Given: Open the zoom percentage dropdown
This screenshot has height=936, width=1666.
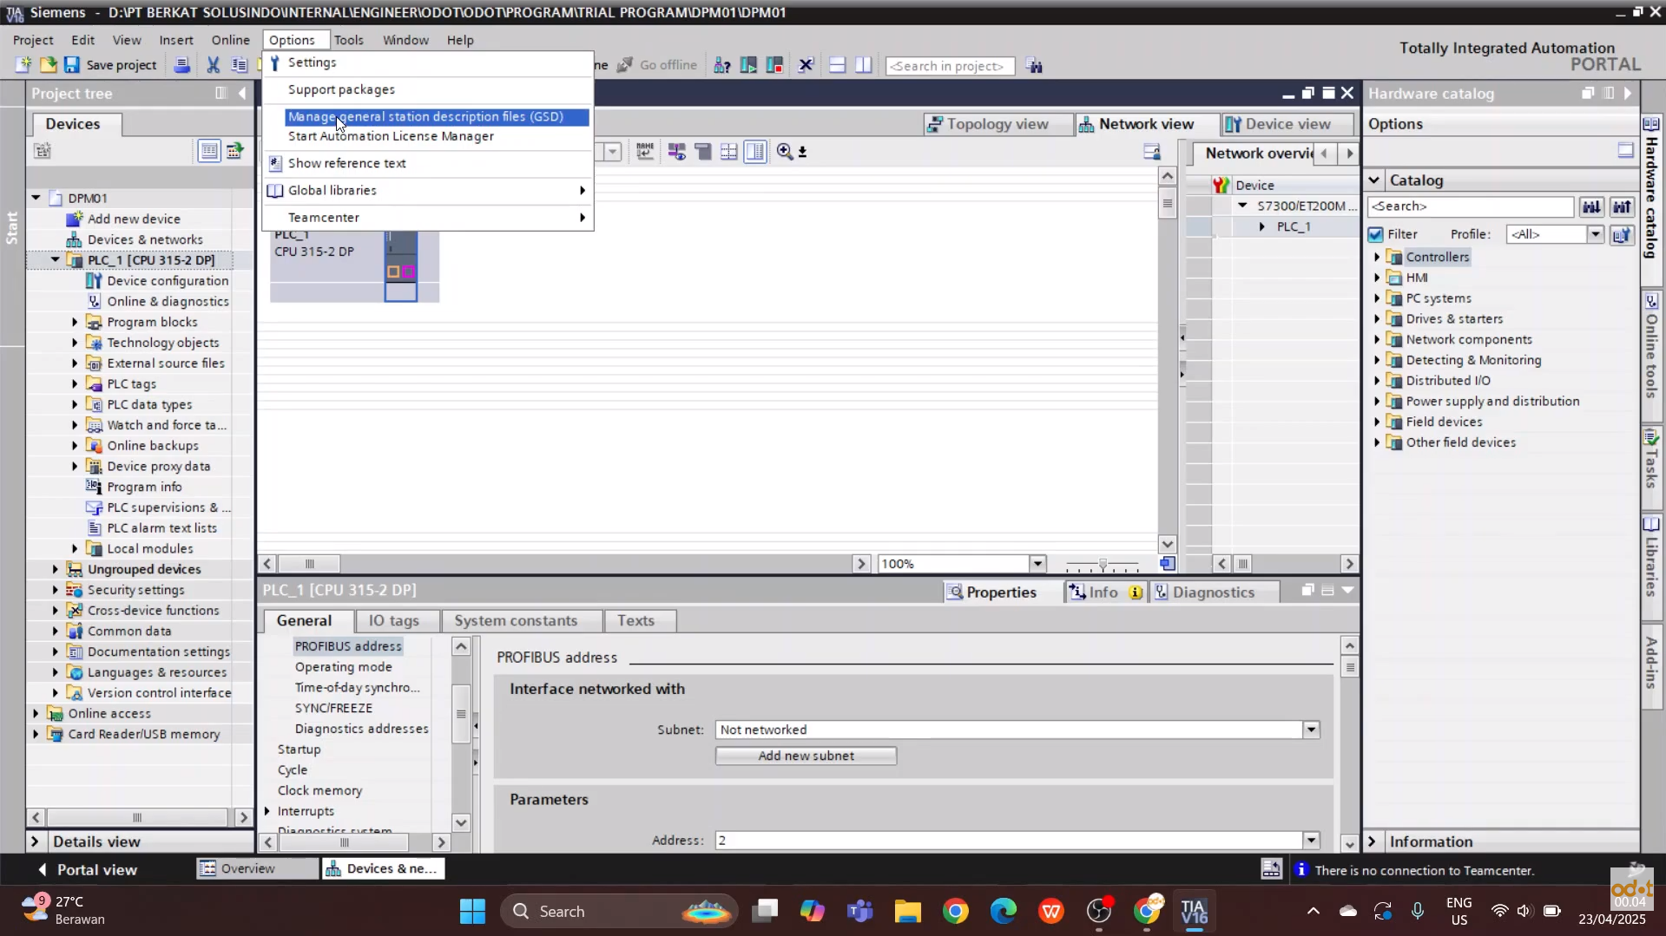Looking at the screenshot, I should pyautogui.click(x=1037, y=565).
